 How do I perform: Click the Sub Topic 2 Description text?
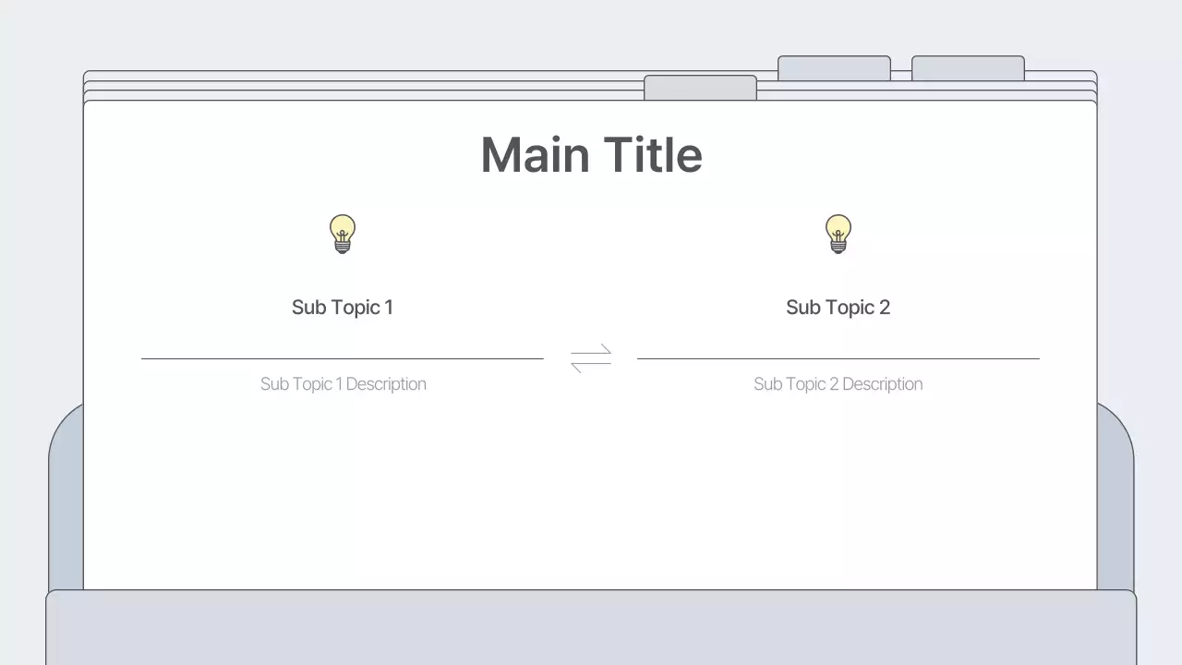pos(838,384)
